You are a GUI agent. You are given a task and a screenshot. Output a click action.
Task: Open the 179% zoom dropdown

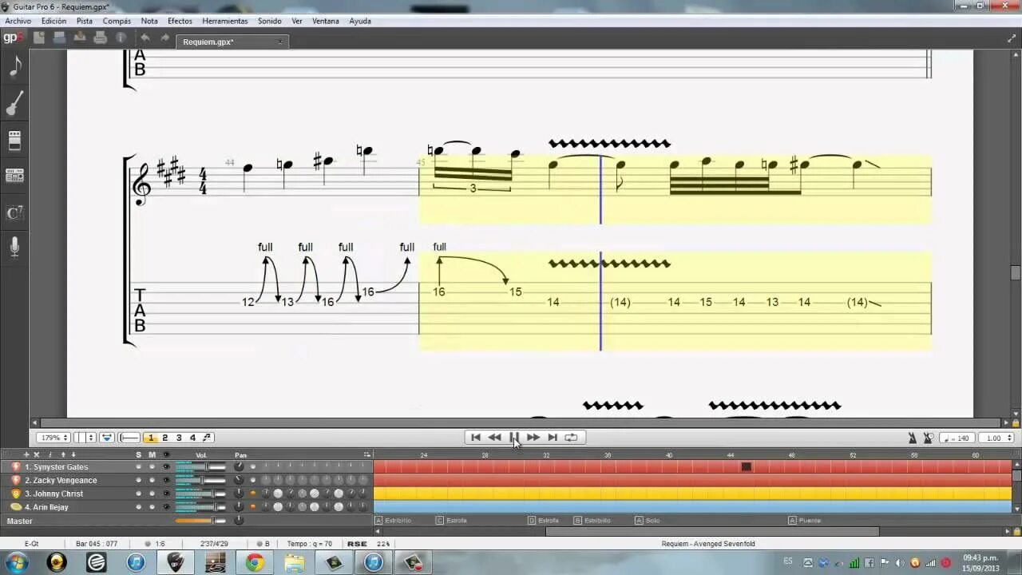(x=53, y=438)
